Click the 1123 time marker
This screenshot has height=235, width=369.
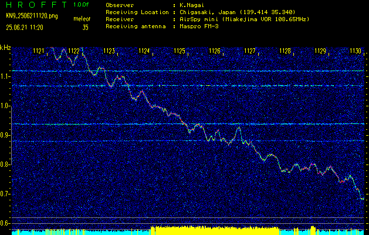(x=109, y=51)
